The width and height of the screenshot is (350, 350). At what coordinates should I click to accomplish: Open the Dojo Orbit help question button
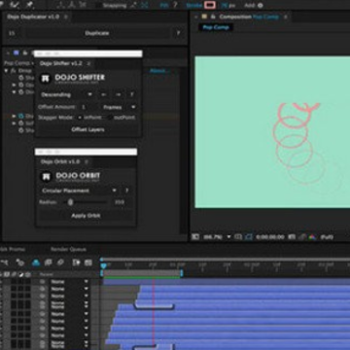click(x=127, y=191)
